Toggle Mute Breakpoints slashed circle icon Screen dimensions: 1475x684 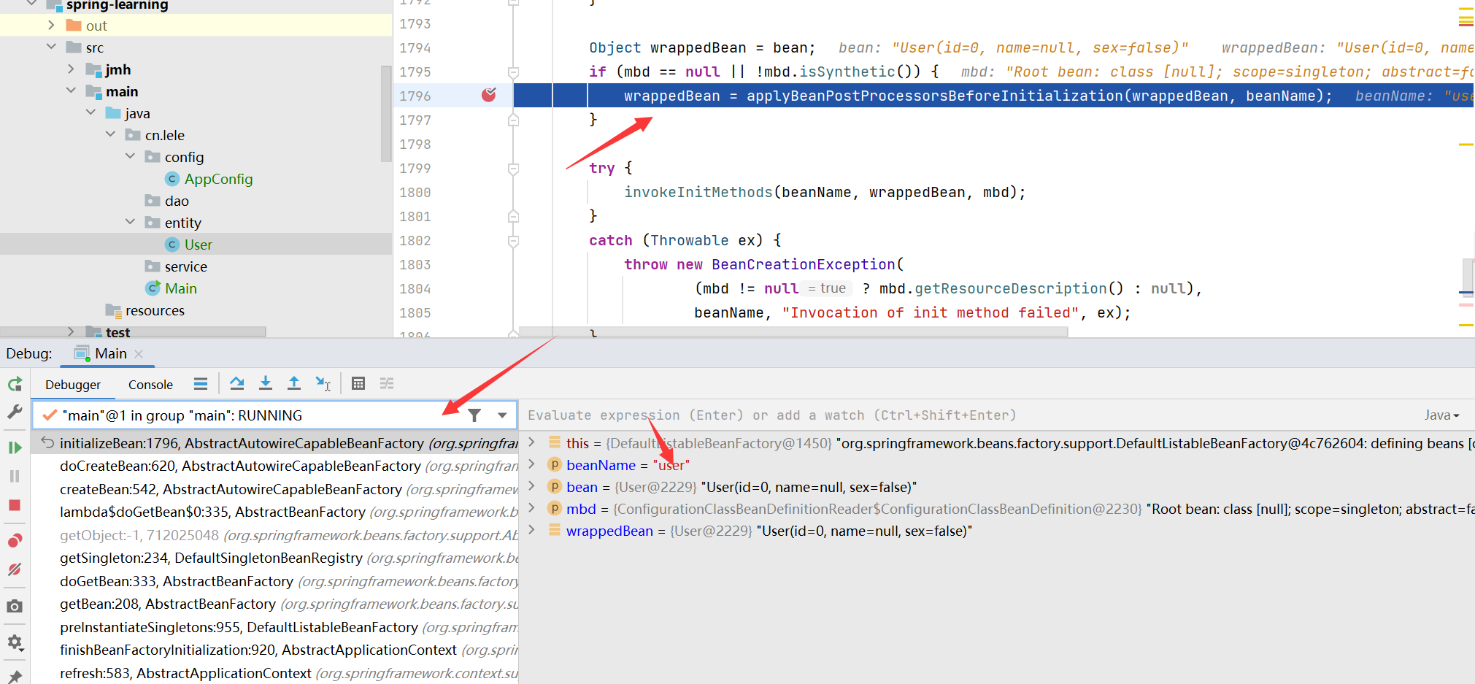(x=15, y=569)
